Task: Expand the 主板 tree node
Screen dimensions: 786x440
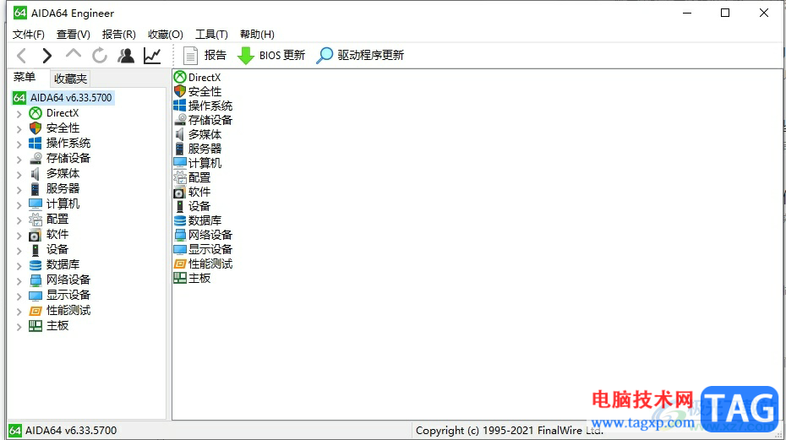Action: (x=19, y=327)
